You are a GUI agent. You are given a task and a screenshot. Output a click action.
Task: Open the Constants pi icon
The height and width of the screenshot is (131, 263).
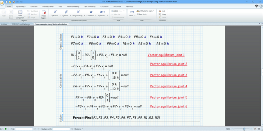91,12
